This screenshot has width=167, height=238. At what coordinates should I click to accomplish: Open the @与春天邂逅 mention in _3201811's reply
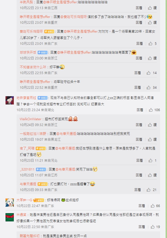click(65, 169)
